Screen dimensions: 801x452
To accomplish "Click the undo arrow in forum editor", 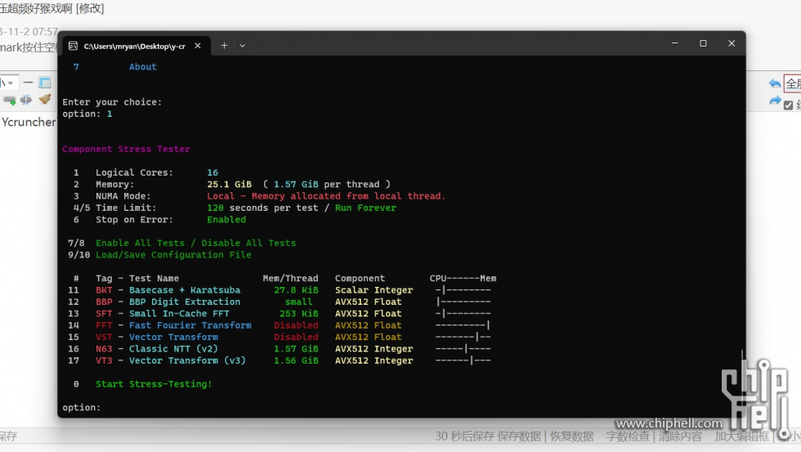I will 775,83.
